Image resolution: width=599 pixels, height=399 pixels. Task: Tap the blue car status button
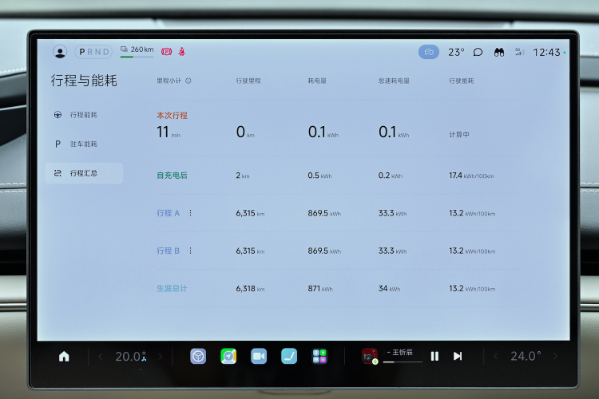(x=429, y=52)
